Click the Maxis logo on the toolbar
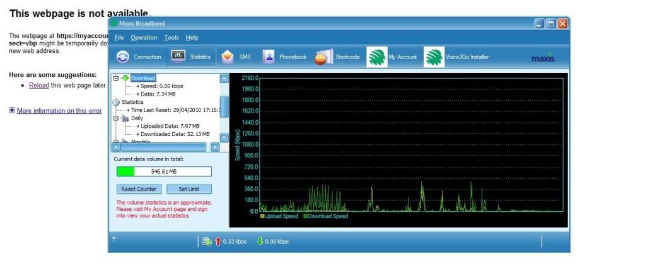This screenshot has height=265, width=645. 542,58
